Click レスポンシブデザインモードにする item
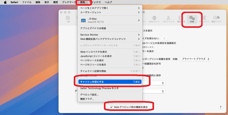Viewport: 228px width, 115px height. click(x=110, y=45)
